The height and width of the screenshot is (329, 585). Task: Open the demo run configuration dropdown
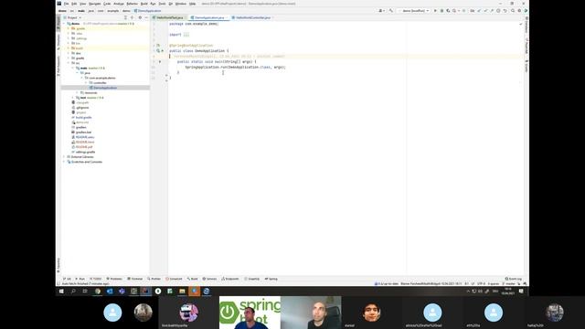(413, 11)
